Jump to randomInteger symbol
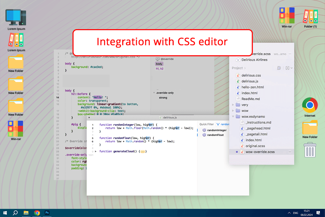The height and width of the screenshot is (217, 325). click(217, 130)
